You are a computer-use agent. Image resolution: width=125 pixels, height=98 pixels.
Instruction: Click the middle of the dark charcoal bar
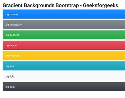[64, 87]
